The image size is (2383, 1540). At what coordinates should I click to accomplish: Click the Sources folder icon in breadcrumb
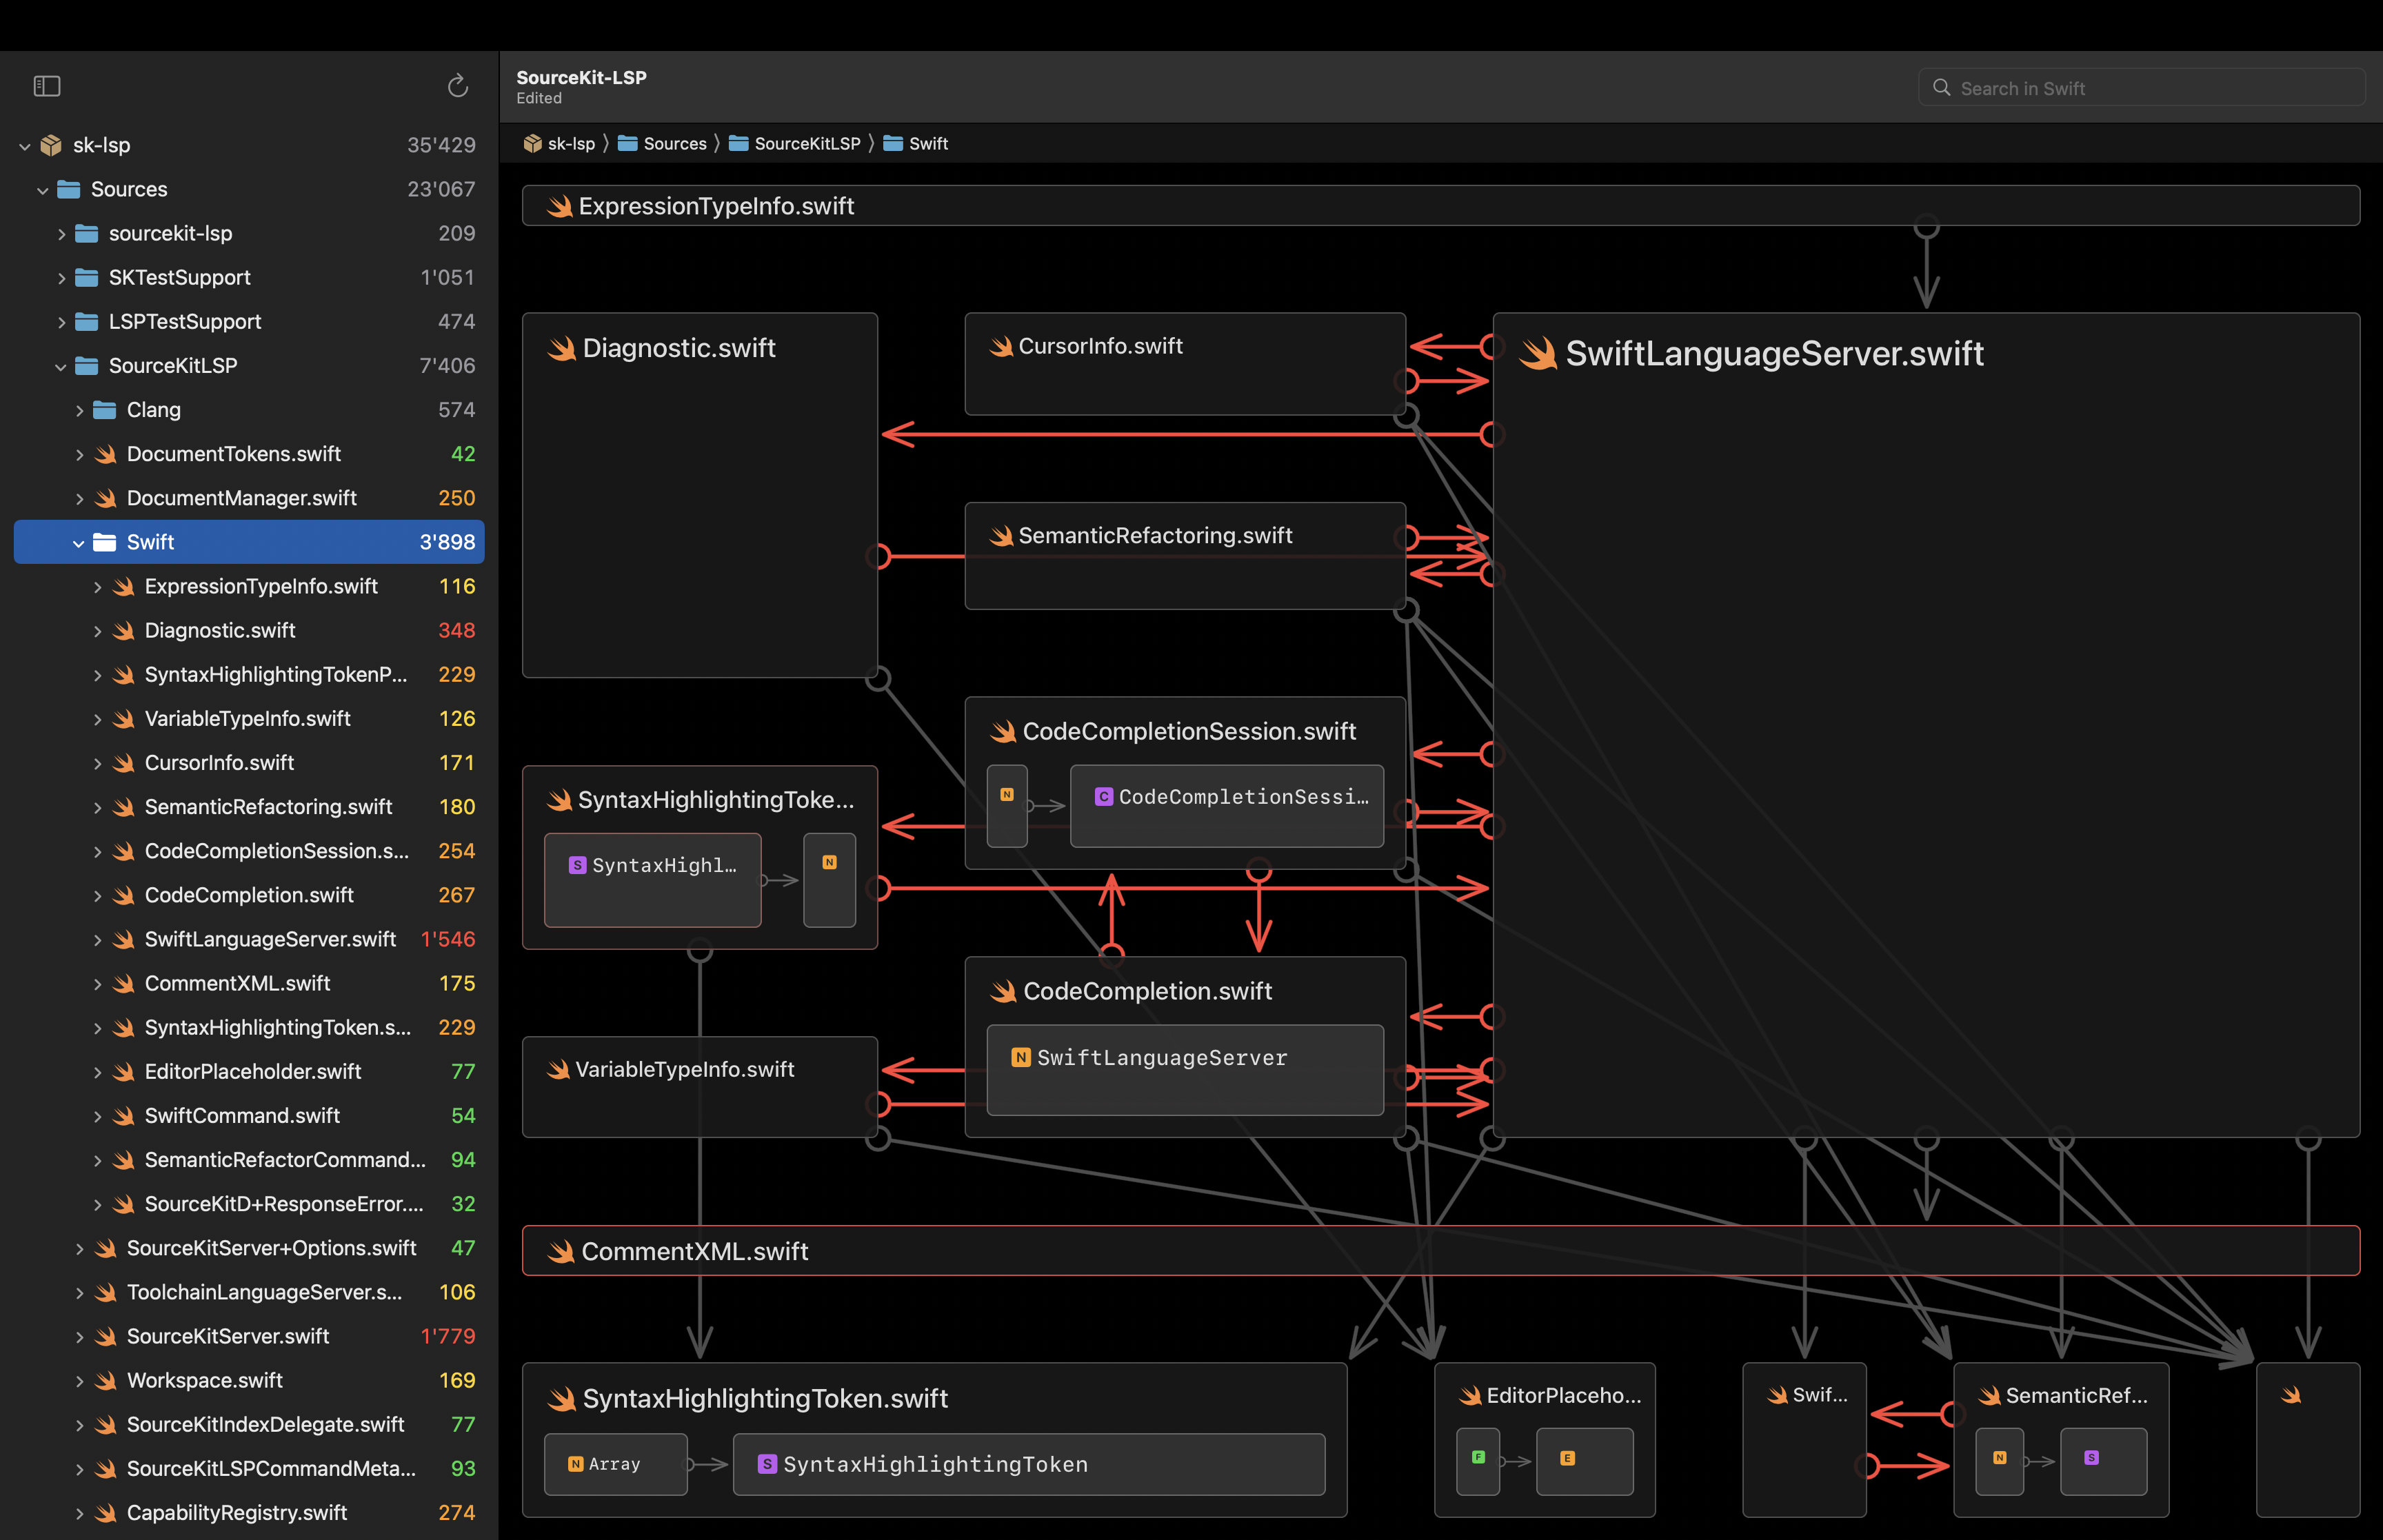628,144
